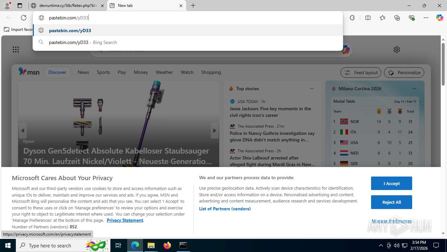This screenshot has height=252, width=447.
Task: Click the Type here to search box
Action: (x=62, y=245)
